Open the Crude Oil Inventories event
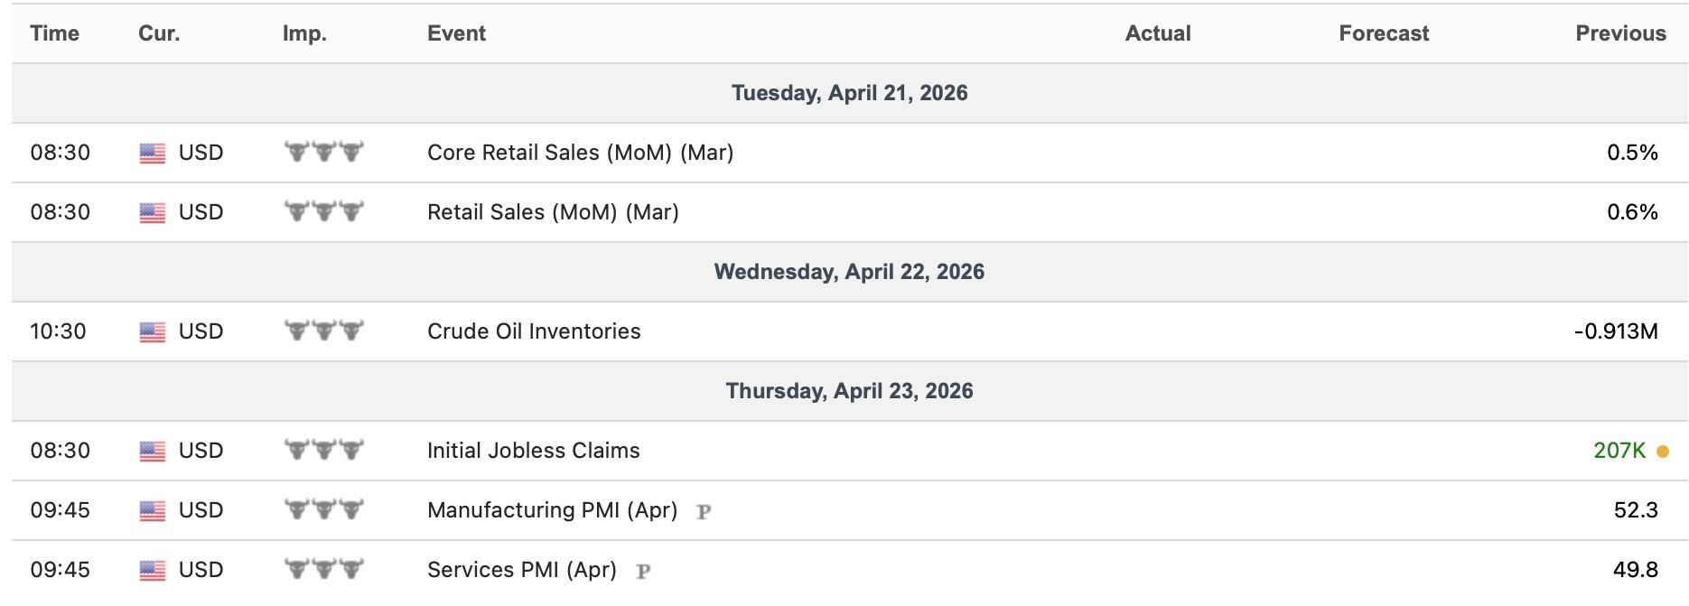Image resolution: width=1689 pixels, height=606 pixels. point(534,331)
